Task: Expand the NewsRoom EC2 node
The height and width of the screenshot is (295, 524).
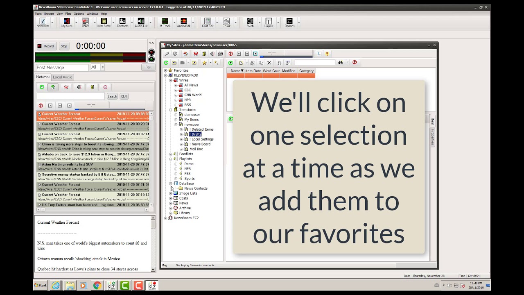Action: 166,218
